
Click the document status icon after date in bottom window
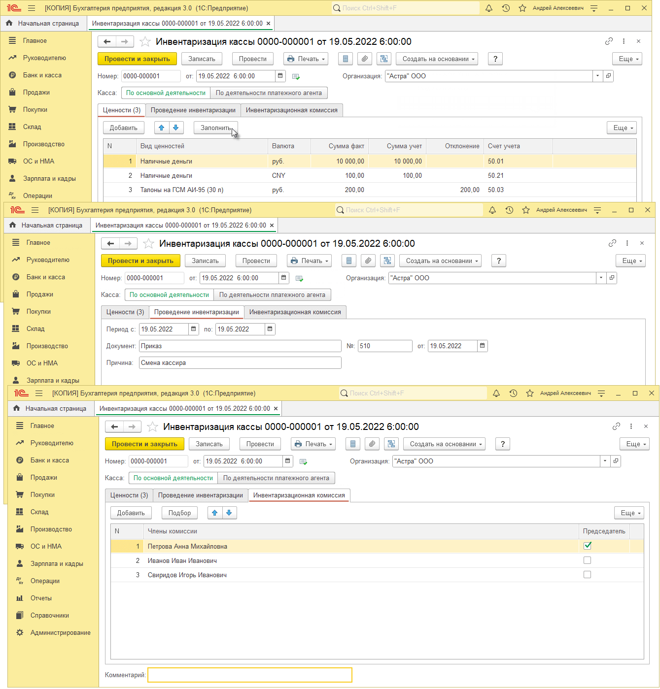(303, 461)
